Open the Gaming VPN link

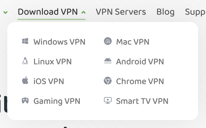coord(57,101)
